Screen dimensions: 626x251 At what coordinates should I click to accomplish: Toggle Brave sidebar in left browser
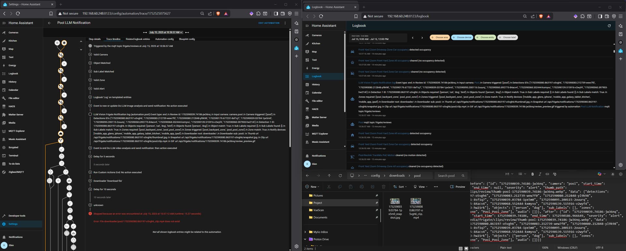(x=276, y=13)
